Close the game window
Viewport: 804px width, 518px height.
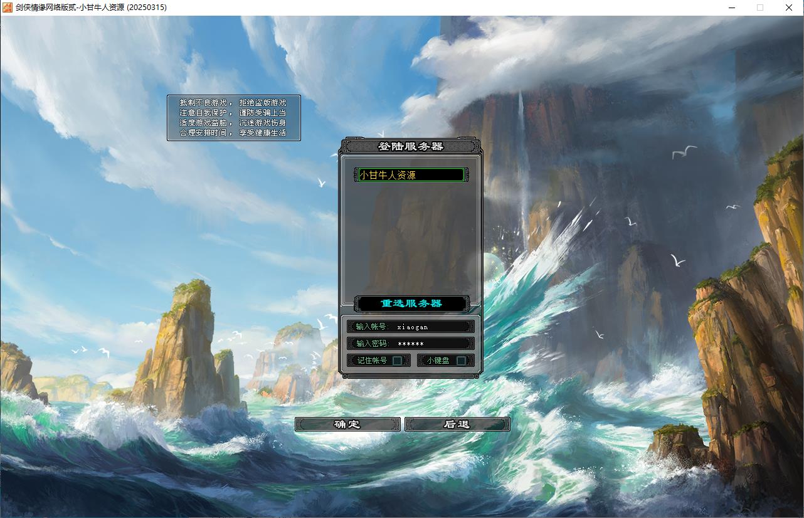(789, 8)
